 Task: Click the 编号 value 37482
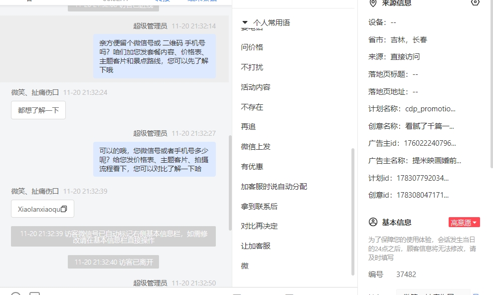pos(406,274)
